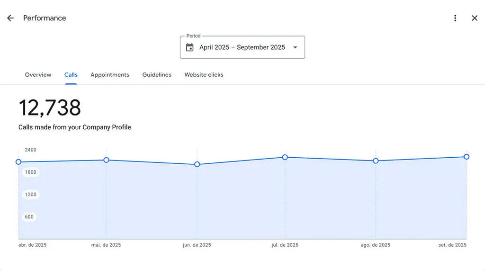Go to the Guidelines tab

157,75
